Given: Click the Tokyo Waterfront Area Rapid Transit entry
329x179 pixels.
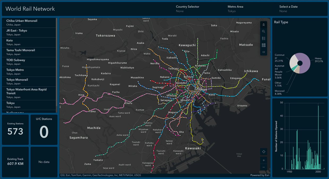Looking at the screenshot, I should [x=29, y=93].
